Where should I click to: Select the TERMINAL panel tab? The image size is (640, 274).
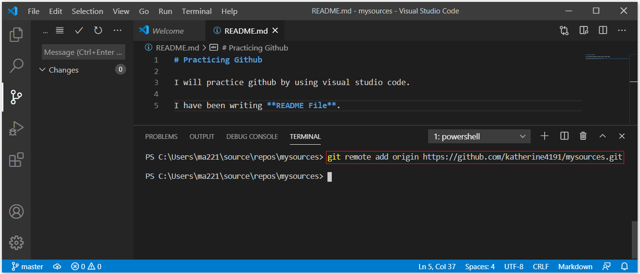(305, 137)
